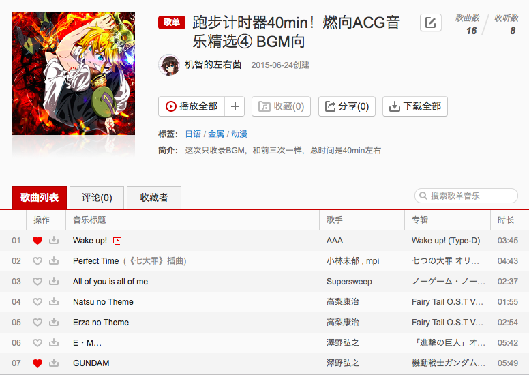The width and height of the screenshot is (529, 375).
Task: Open album ノーゲーム・ノー…
Action: point(449,282)
